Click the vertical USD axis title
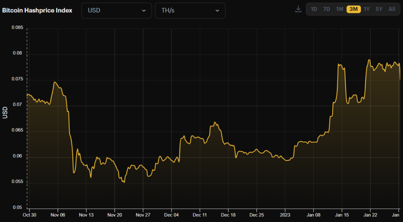 point(5,113)
